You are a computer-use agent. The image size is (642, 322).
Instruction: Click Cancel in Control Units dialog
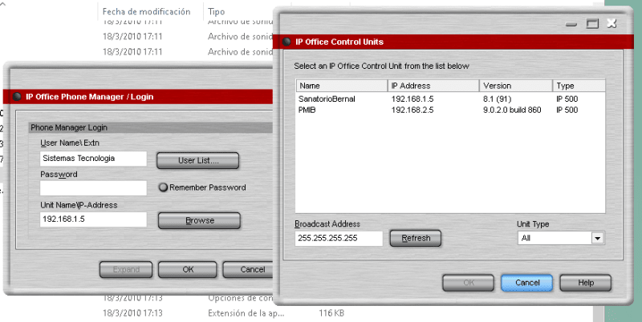click(527, 283)
